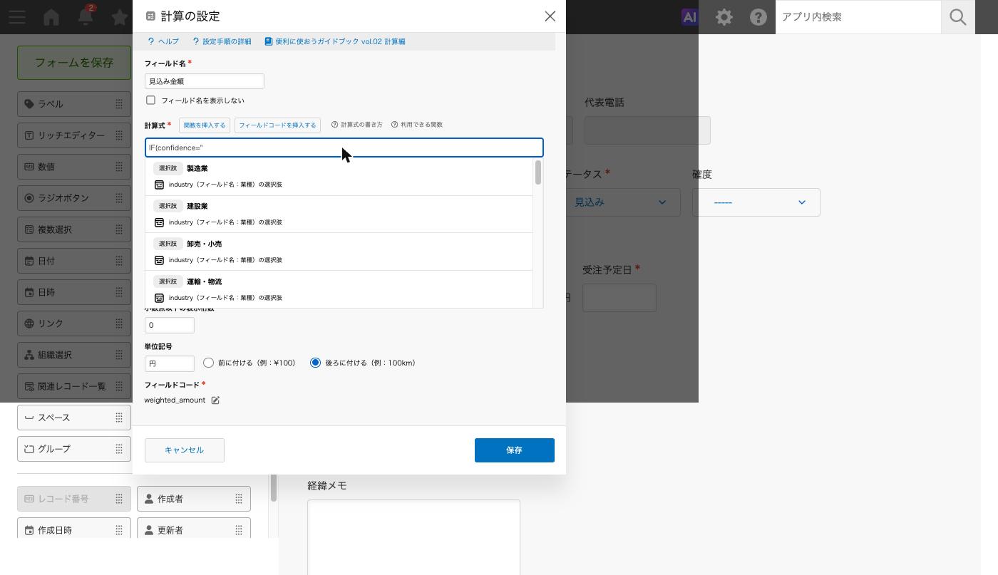The image size is (998, 575).
Task: Click the フォームを保存 button
Action: tap(74, 63)
